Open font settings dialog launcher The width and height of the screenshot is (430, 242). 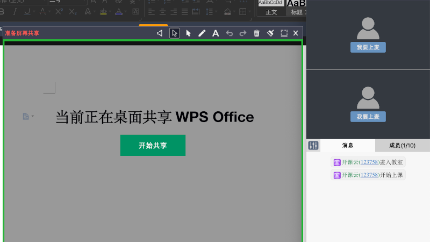click(140, 19)
